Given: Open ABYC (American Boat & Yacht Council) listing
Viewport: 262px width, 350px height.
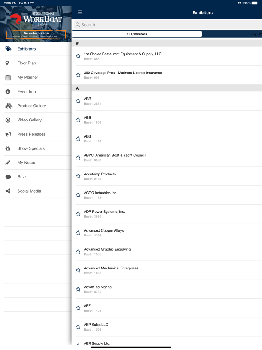Looking at the screenshot, I should [x=115, y=156].
